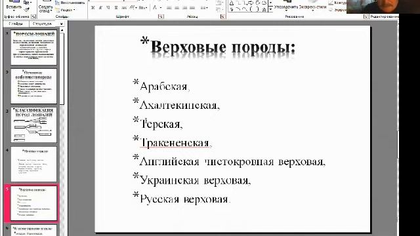Select highlighted slide 5 thumbnail Верховые породы
Image resolution: width=420 pixels, height=236 pixels.
pyautogui.click(x=33, y=203)
